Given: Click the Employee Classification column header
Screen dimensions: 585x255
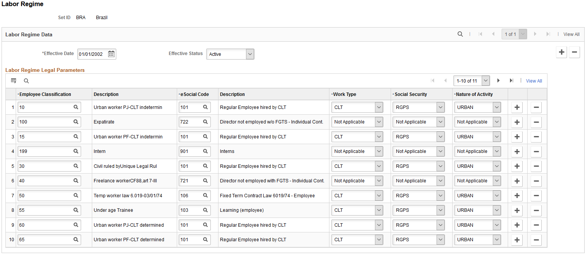Looking at the screenshot, I should 44,94.
